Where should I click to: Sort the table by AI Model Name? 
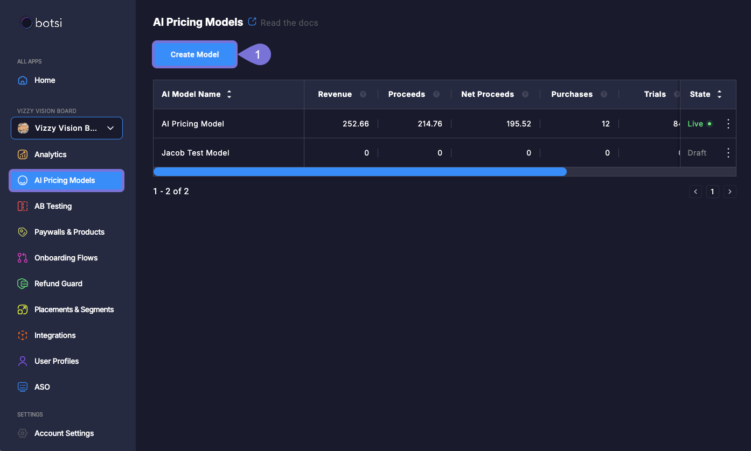click(x=229, y=94)
